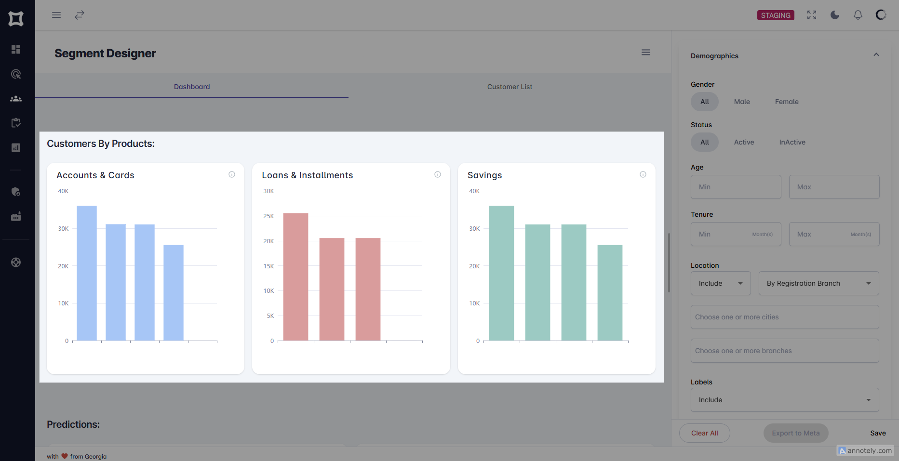Image resolution: width=899 pixels, height=461 pixels.
Task: Open the notifications bell
Action: (x=858, y=15)
